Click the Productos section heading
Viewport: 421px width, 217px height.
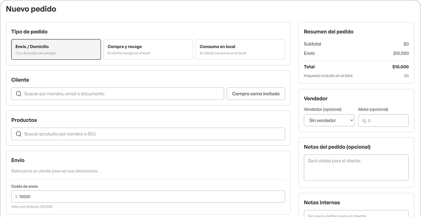coord(24,120)
